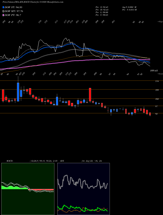The image size is (163, 215).
Task: Click the tall red candlestick at 105 mid-chart
Action: (90, 94)
